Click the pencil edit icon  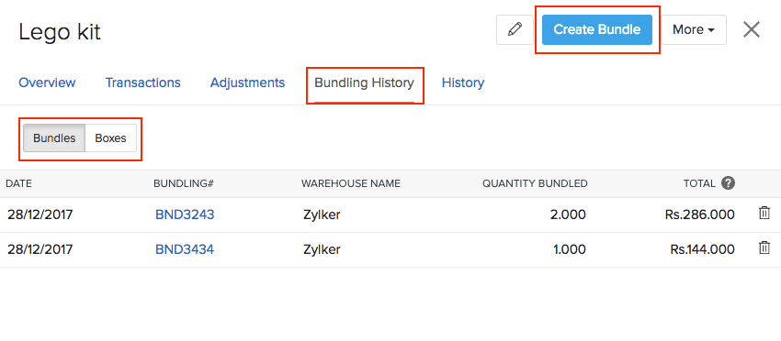click(x=515, y=30)
